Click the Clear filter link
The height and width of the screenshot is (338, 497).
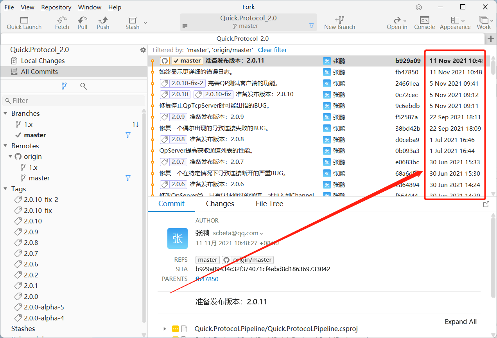(x=272, y=50)
